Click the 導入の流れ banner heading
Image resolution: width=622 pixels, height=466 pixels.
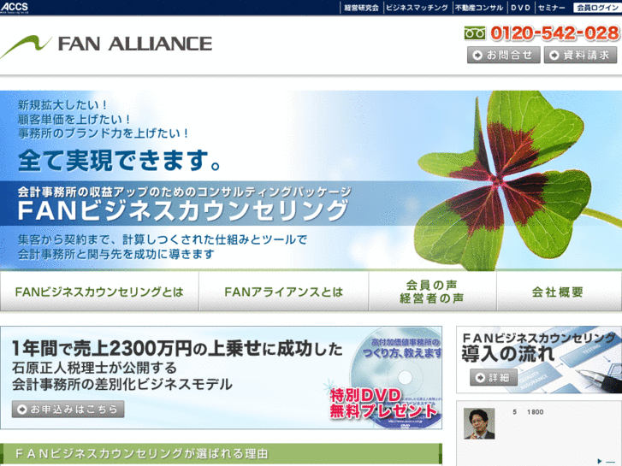coord(507,353)
